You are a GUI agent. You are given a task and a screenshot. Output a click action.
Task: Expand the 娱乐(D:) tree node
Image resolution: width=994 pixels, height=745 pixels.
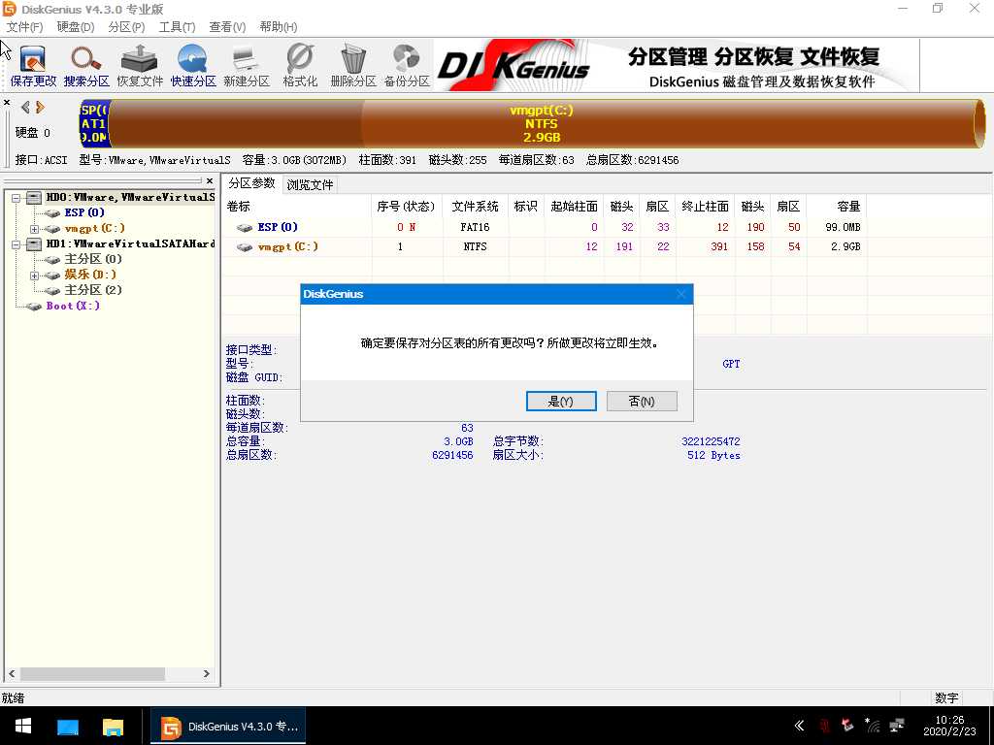pyautogui.click(x=35, y=275)
